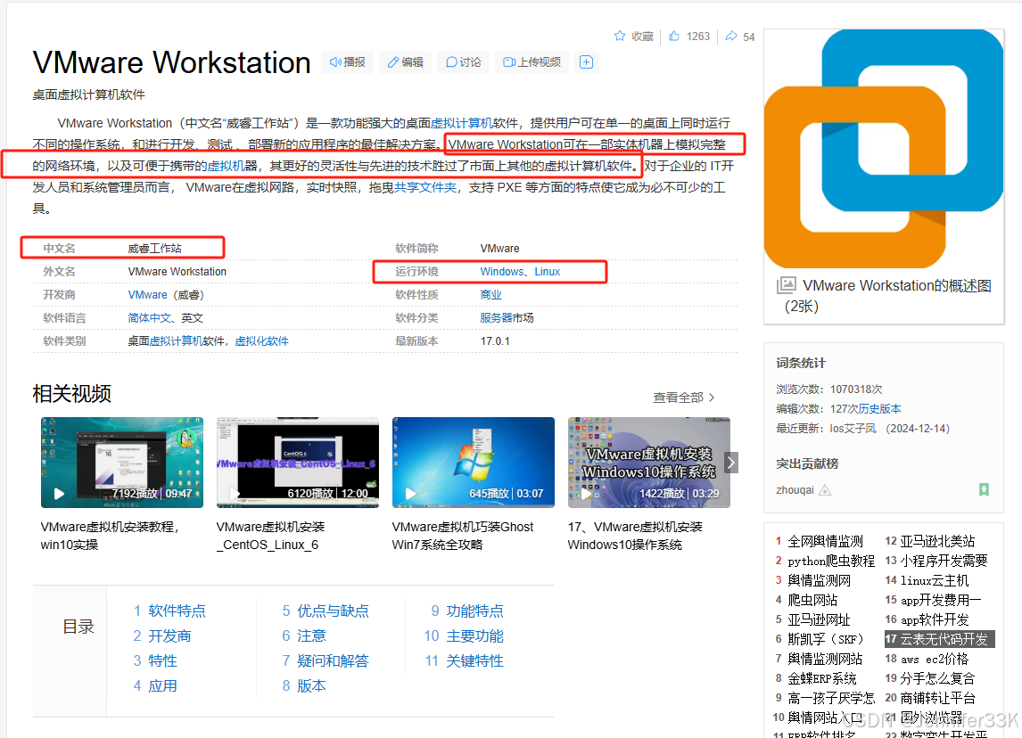This screenshot has height=738, width=1022.
Task: Open the 简体中文 language link
Action: point(149,318)
